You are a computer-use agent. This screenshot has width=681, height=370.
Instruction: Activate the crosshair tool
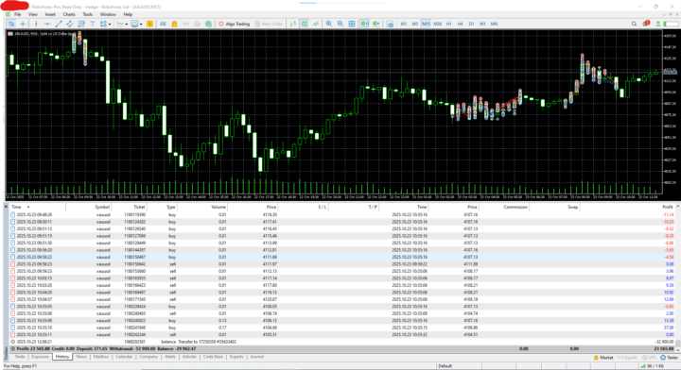coord(23,24)
